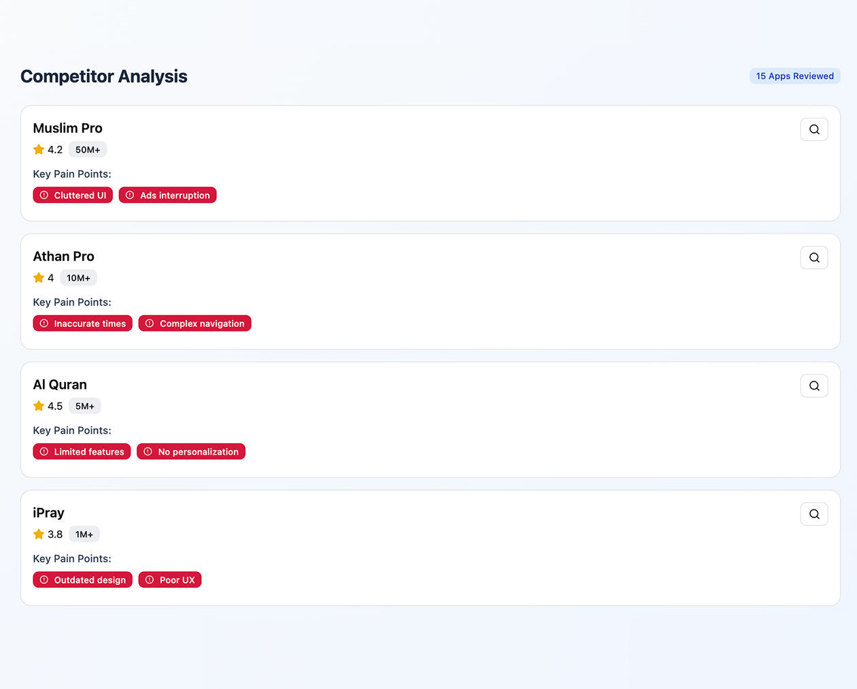The width and height of the screenshot is (857, 689).
Task: Open the search icon on Muslim Pro card
Action: 814,129
